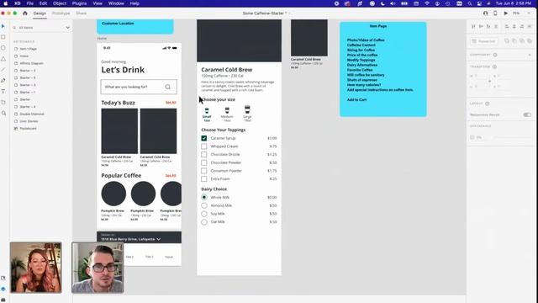This screenshot has width=538, height=303.
Task: Check the Cinnamon Powder checkbox
Action: (x=203, y=171)
